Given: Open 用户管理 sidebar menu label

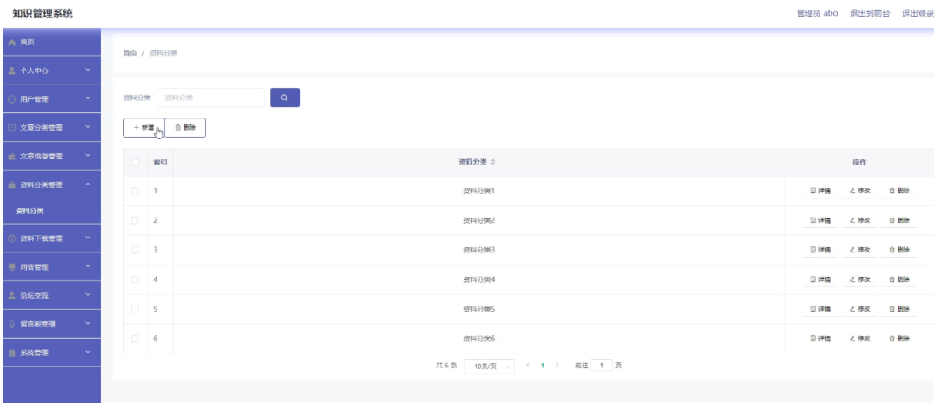Looking at the screenshot, I should pos(35,99).
